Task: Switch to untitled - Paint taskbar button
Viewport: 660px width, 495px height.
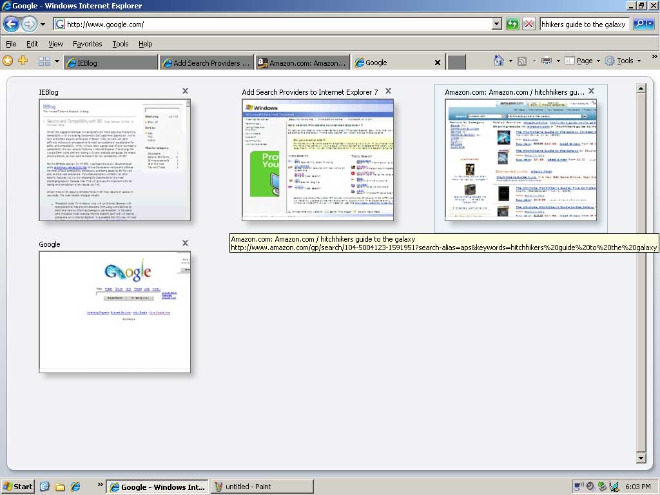Action: pyautogui.click(x=262, y=487)
